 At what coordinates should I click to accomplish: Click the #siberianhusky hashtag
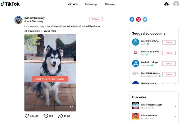coord(75,26)
